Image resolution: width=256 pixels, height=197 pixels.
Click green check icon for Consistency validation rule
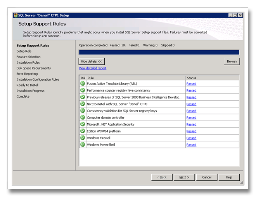(x=83, y=110)
